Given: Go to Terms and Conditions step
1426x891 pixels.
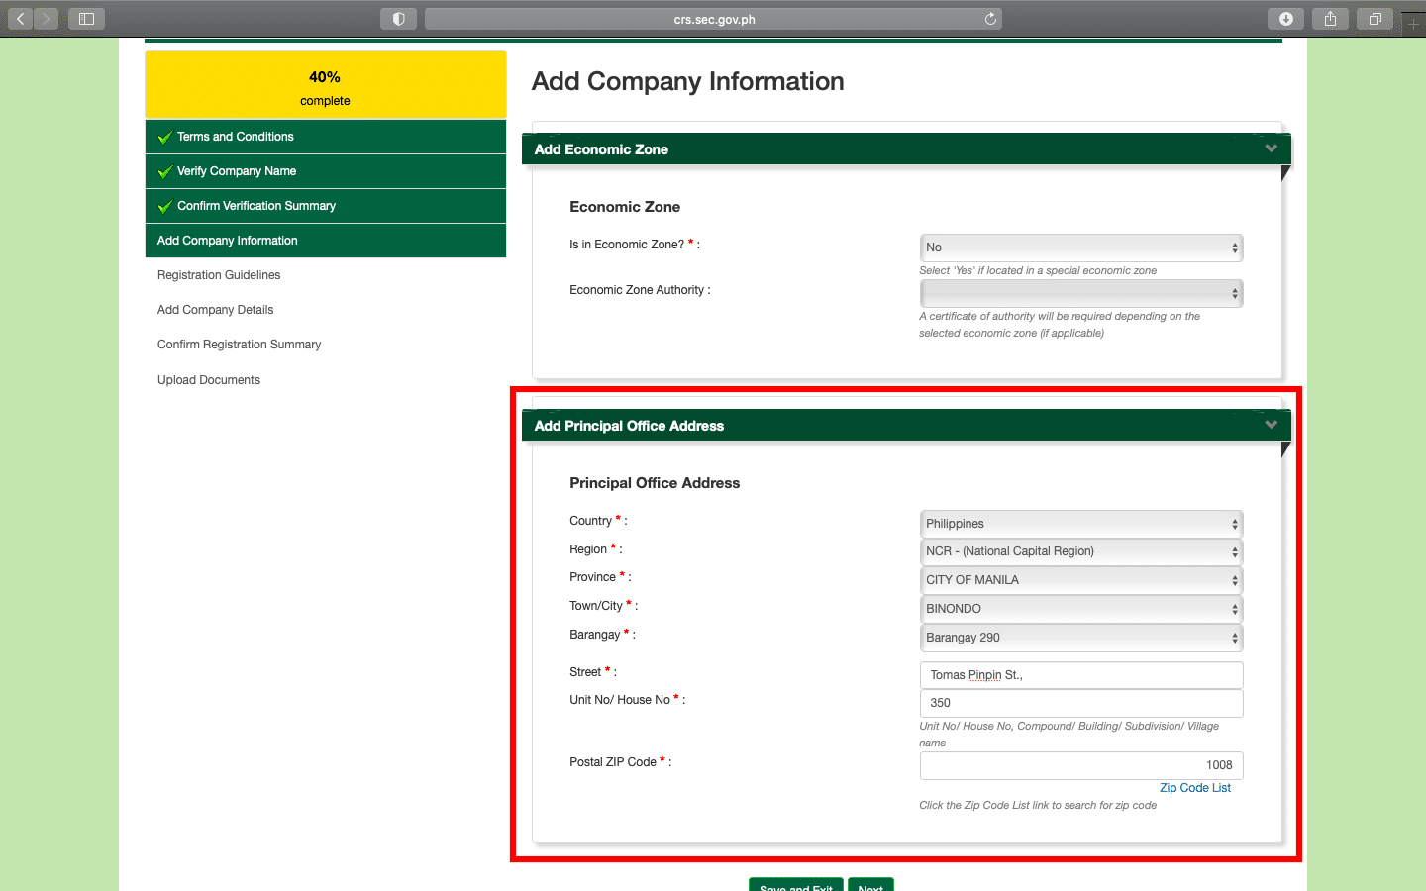Looking at the screenshot, I should click(235, 137).
